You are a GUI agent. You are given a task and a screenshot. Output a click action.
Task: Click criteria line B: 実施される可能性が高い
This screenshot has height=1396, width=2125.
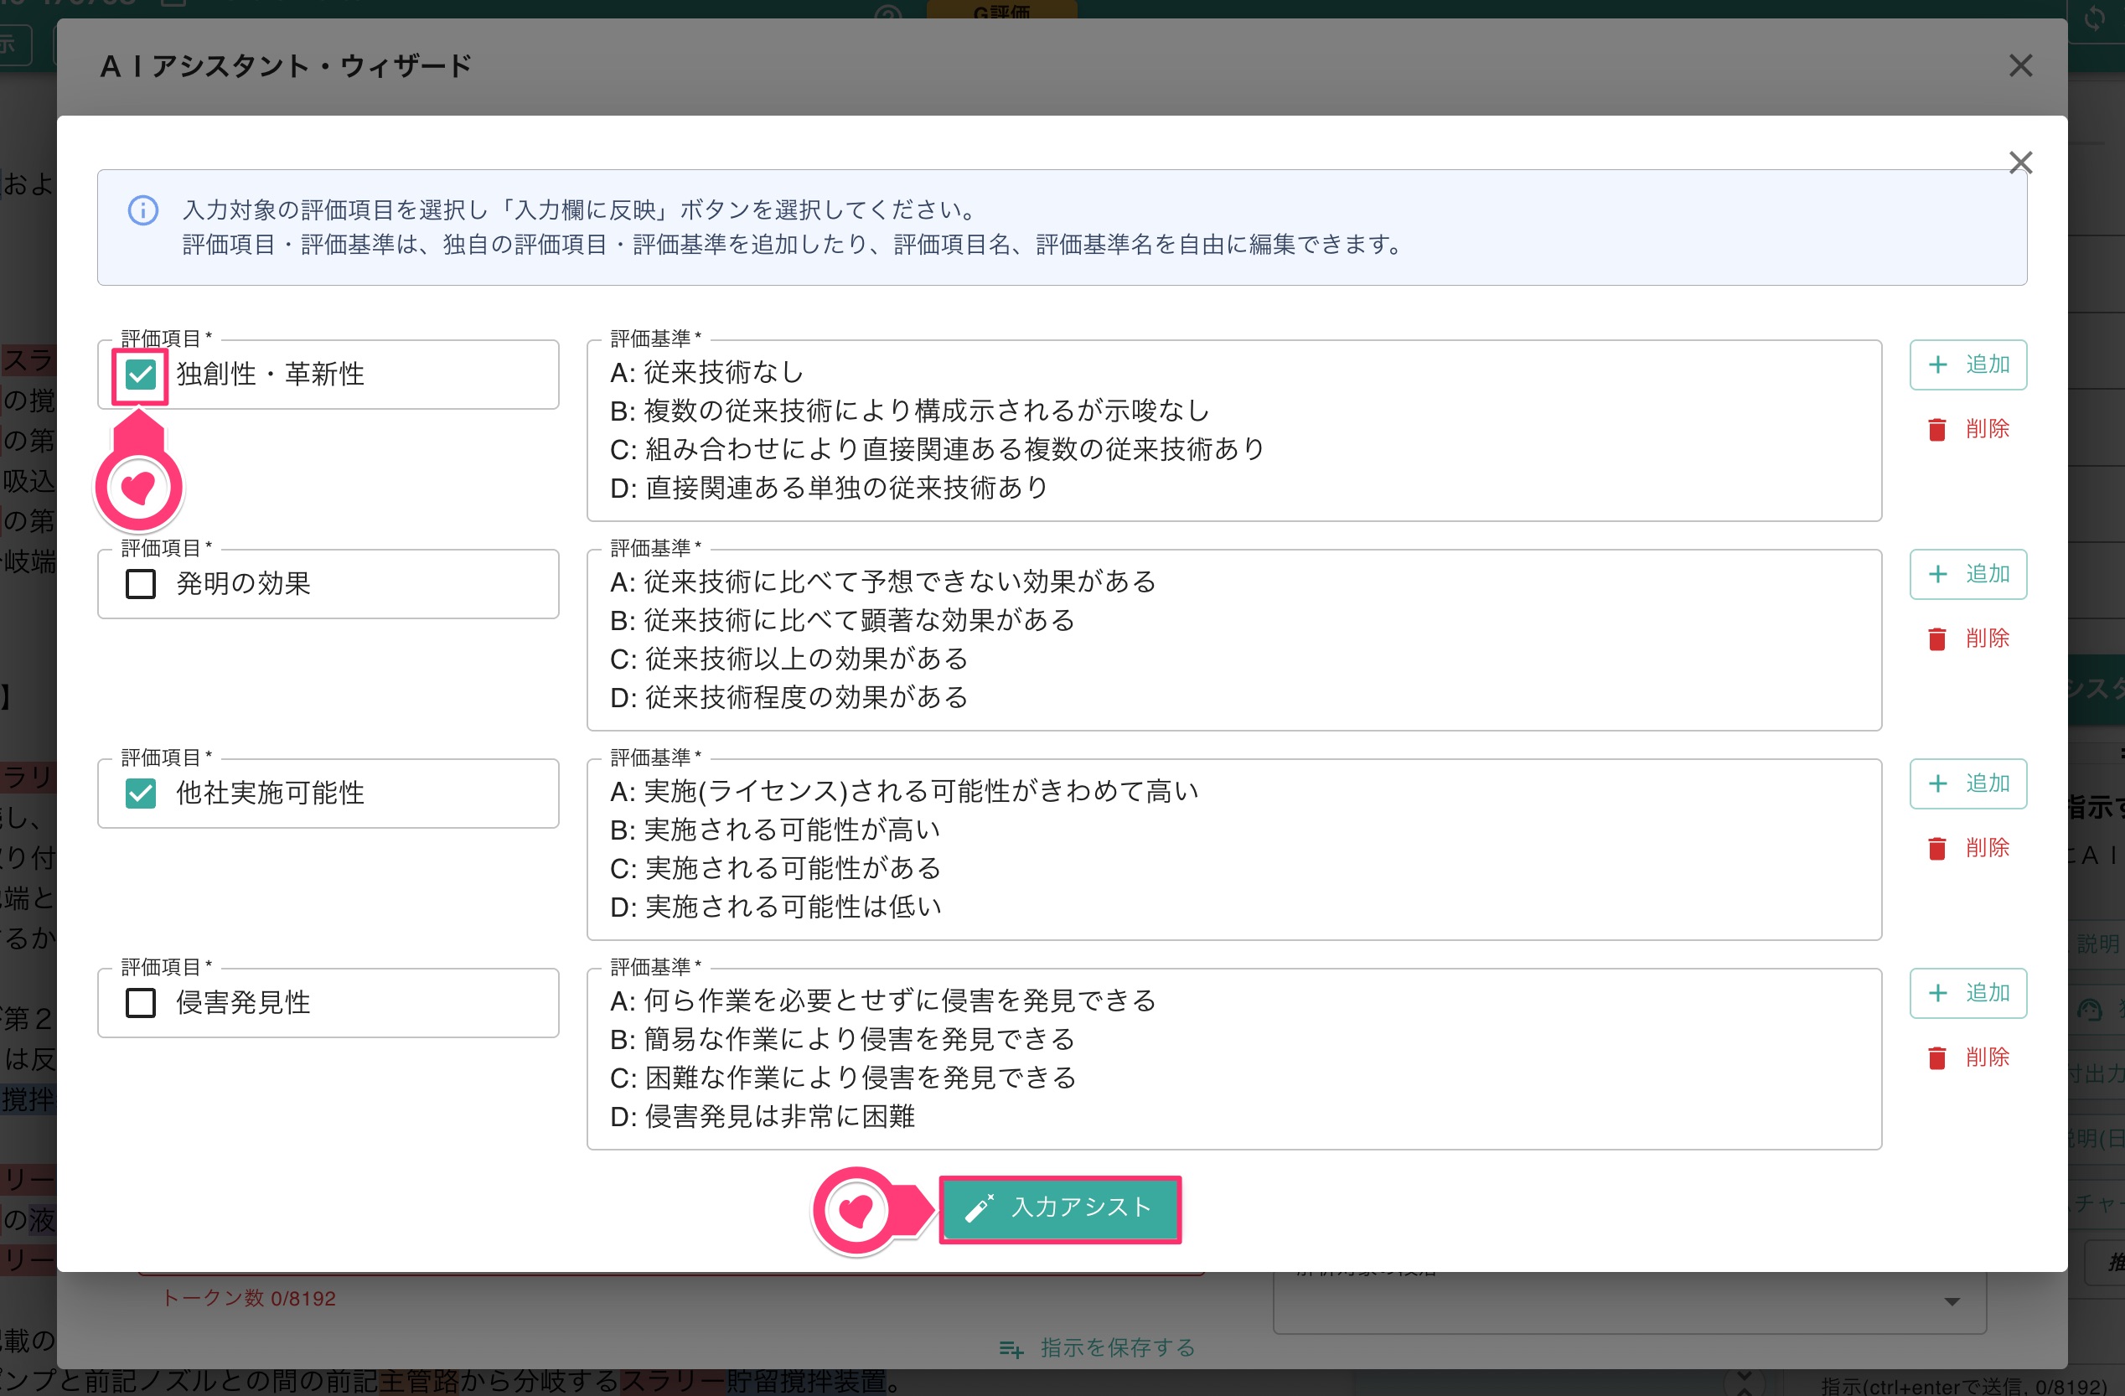pyautogui.click(x=775, y=830)
